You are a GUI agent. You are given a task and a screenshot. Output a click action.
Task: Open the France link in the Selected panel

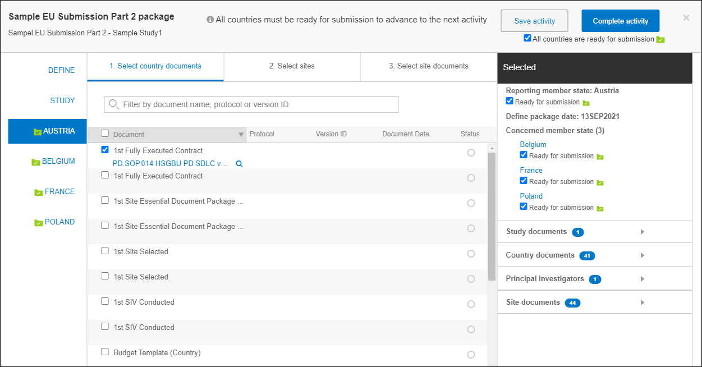531,170
